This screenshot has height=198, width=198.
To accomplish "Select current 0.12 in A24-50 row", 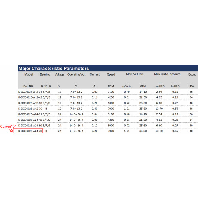I will click(x=95, y=126).
